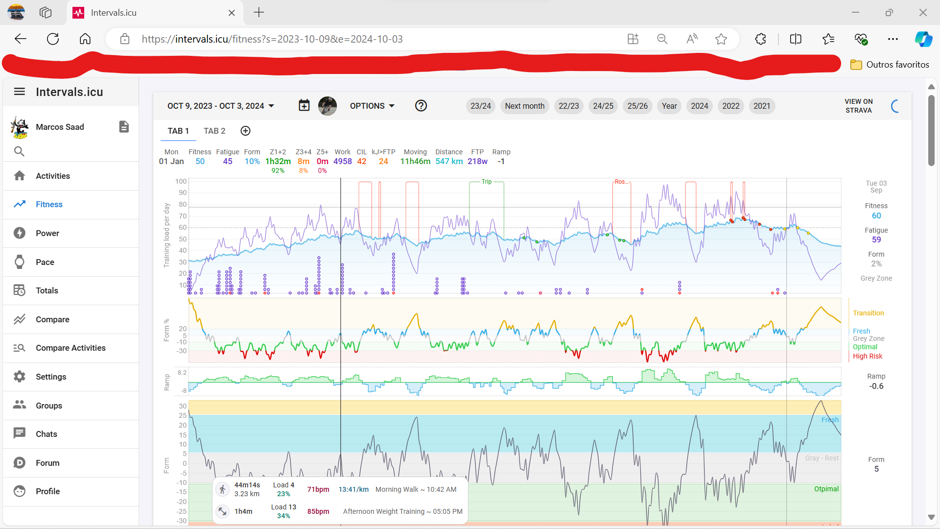
Task: Open the hamburger menu next to Intervals.icu
Action: tap(20, 92)
